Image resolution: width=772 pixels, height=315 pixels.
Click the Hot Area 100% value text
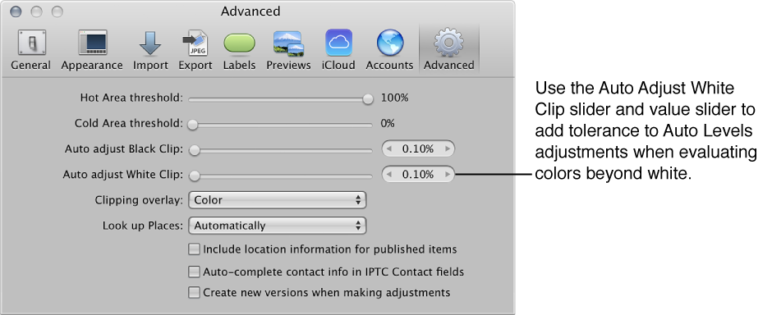[x=394, y=98]
